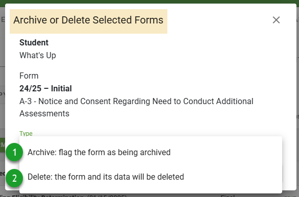This screenshot has height=197, width=299.
Task: Click the Final status text below dialog
Action: point(227,195)
